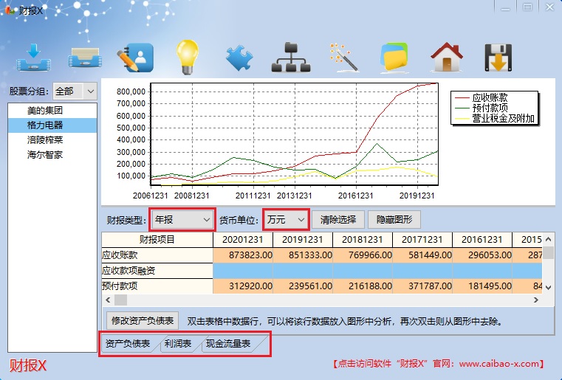
Task: Click the 隐藏图形 button
Action: pos(394,220)
